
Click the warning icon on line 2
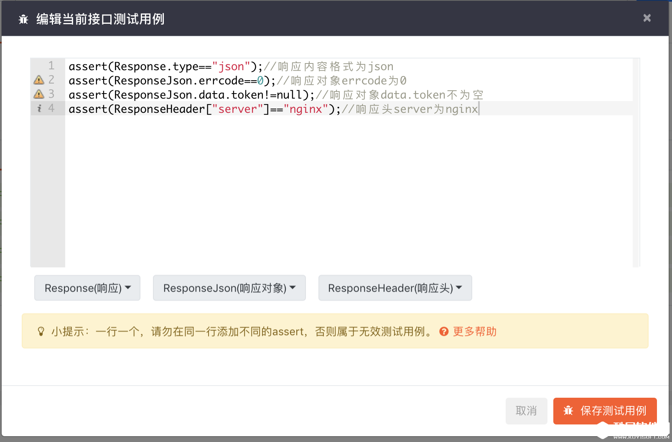pos(39,80)
